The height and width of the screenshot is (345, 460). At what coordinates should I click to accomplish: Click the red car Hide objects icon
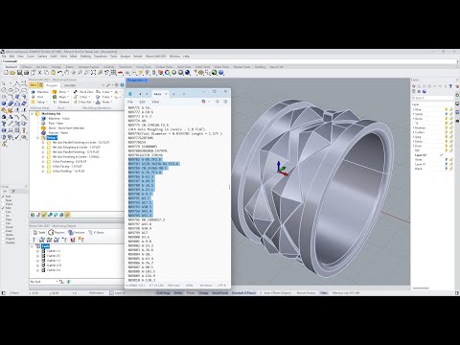(x=120, y=73)
